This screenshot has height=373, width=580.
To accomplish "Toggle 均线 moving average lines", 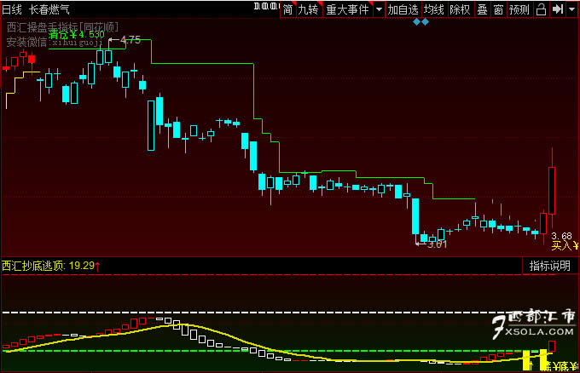I will click(434, 9).
